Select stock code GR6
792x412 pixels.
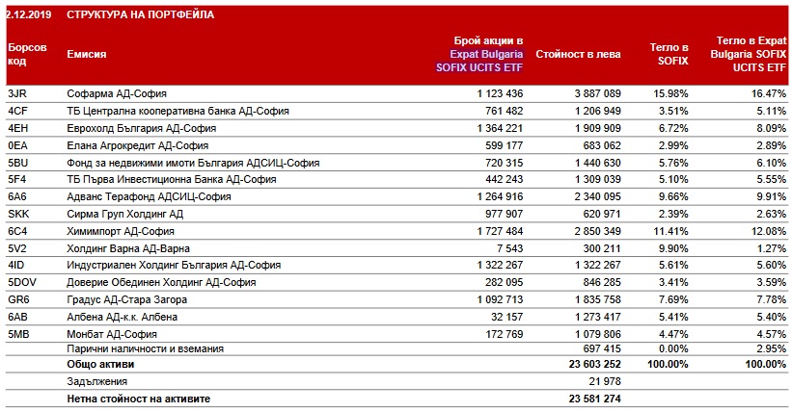(x=18, y=299)
